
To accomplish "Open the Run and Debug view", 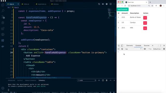I will coord(3,23).
